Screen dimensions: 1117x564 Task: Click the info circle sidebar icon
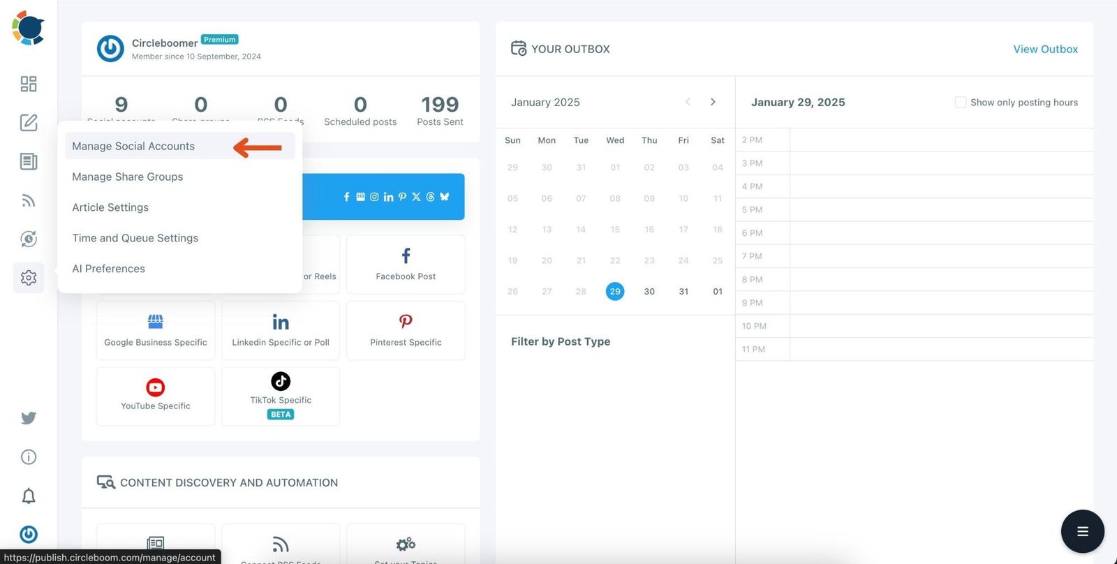coord(29,457)
